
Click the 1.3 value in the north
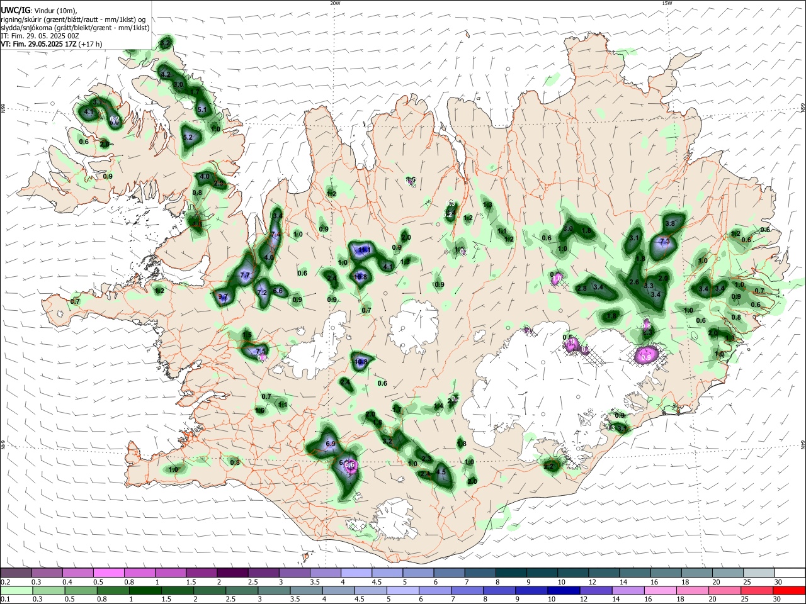coord(487,205)
